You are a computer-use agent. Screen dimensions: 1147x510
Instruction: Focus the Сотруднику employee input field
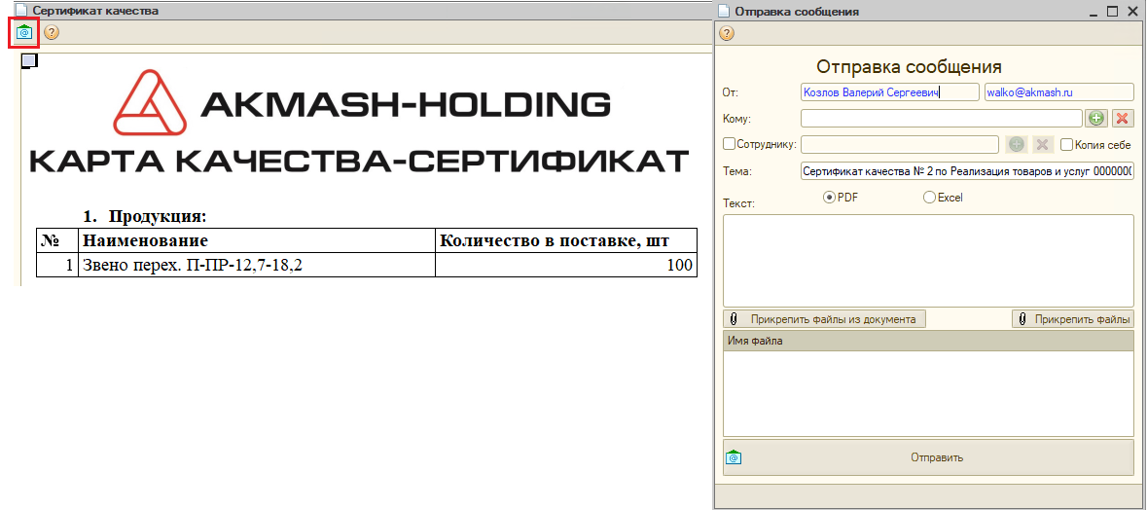coord(900,144)
